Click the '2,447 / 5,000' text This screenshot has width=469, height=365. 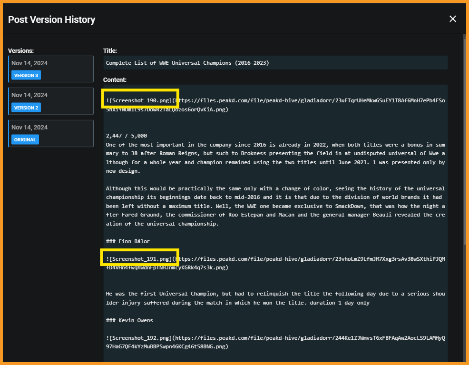click(126, 136)
